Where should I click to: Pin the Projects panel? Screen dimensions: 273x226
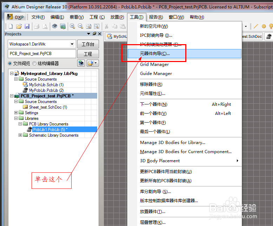[94, 34]
